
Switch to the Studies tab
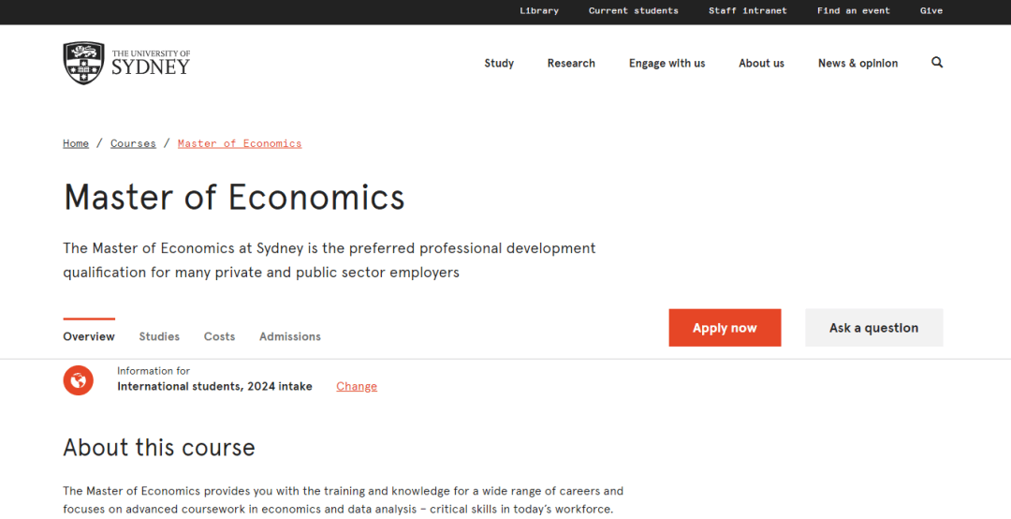(159, 336)
